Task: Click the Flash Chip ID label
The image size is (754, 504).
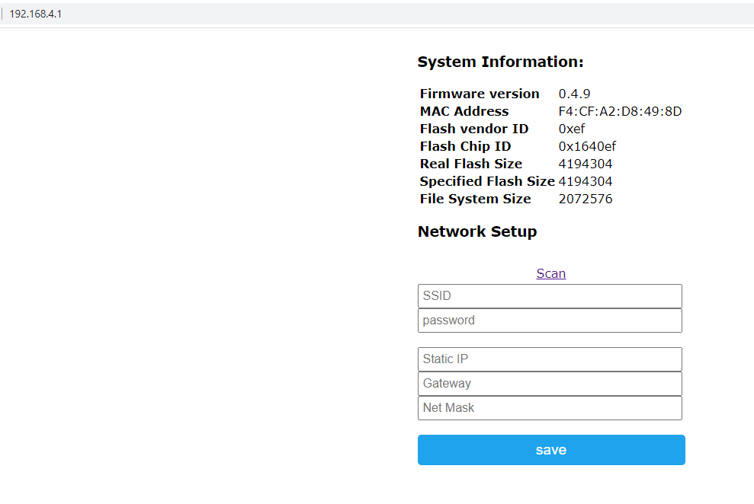Action: (465, 146)
